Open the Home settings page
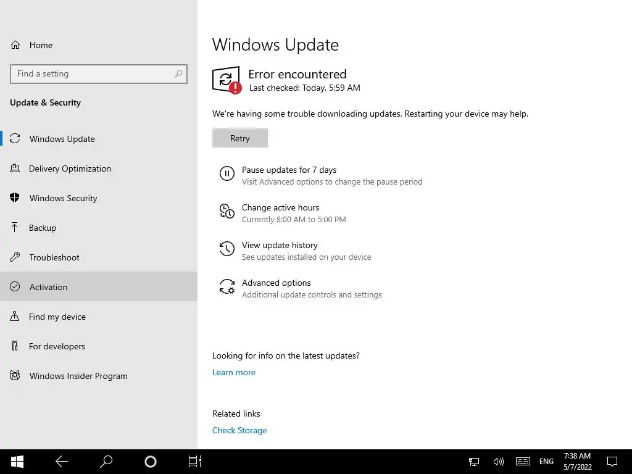The height and width of the screenshot is (474, 632). pos(99,44)
